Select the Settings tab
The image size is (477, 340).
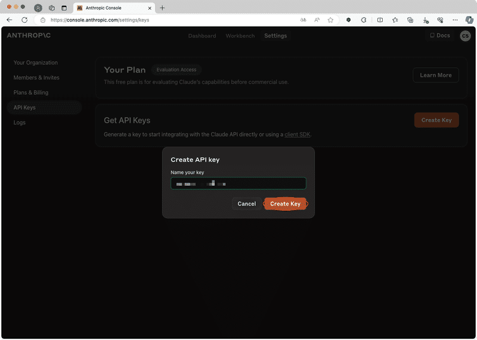point(275,36)
